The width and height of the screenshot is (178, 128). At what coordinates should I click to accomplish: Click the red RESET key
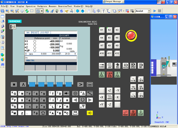pyautogui.click(x=126, y=113)
